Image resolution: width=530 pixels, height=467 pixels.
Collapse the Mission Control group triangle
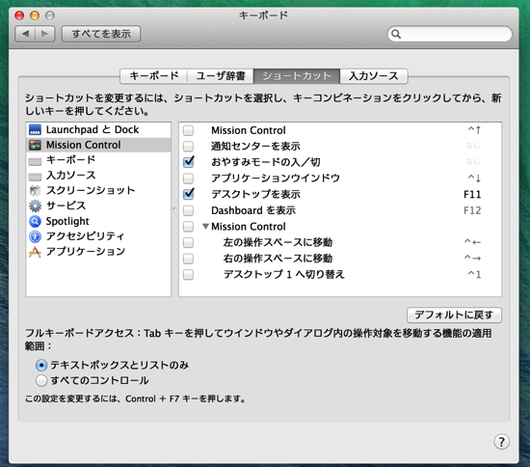205,227
